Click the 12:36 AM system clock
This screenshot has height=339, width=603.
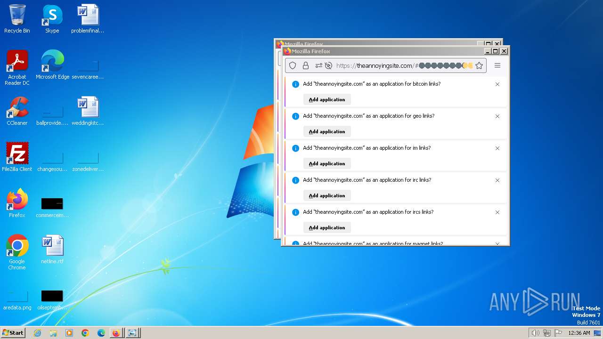[579, 333]
